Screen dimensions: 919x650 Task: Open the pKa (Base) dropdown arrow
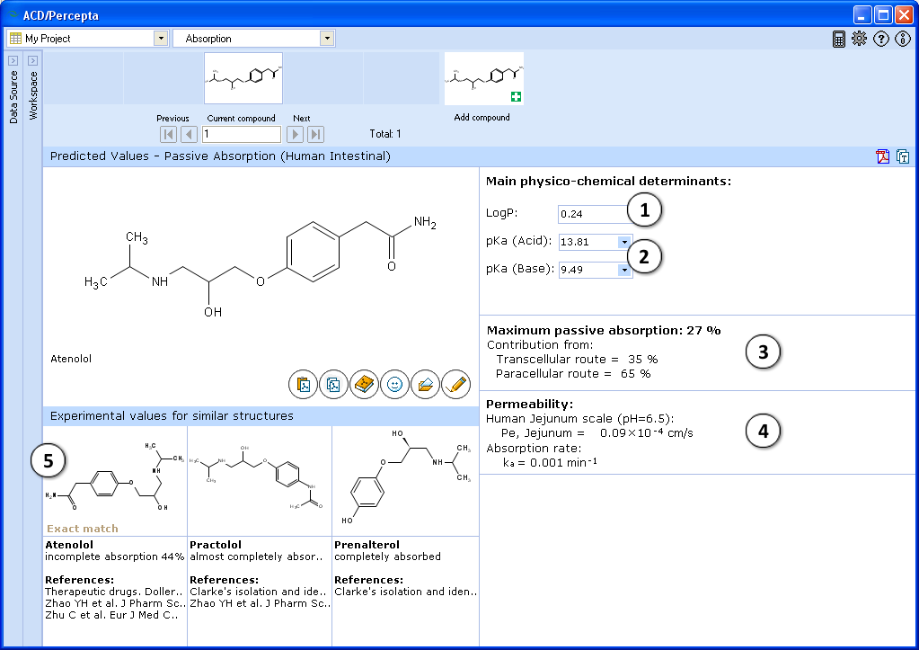point(624,270)
